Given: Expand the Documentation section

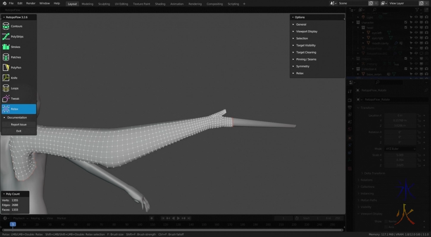Looking at the screenshot, I should click(17, 117).
